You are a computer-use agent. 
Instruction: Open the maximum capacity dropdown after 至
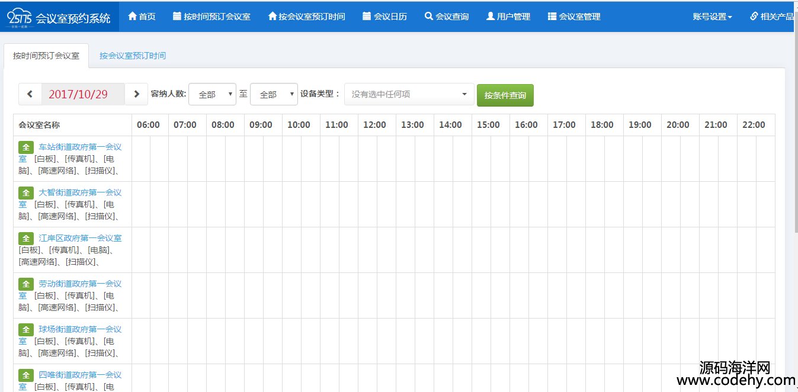point(274,94)
